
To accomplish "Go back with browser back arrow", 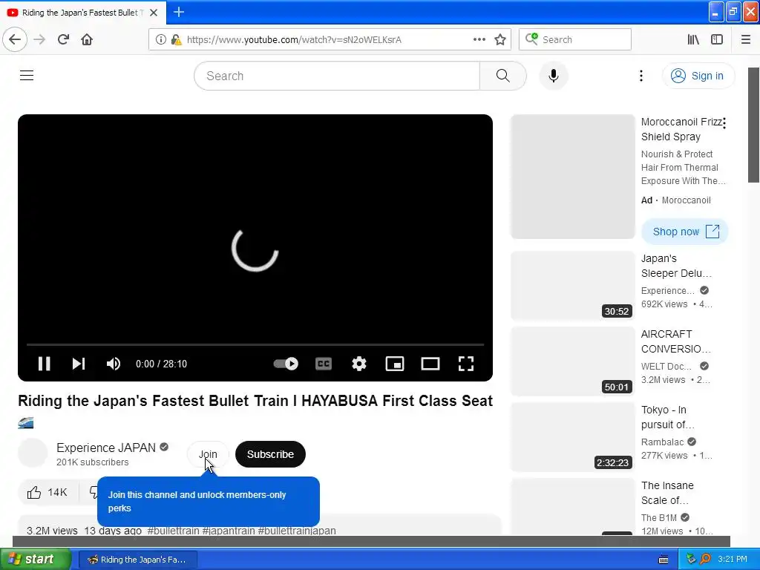I will [15, 39].
